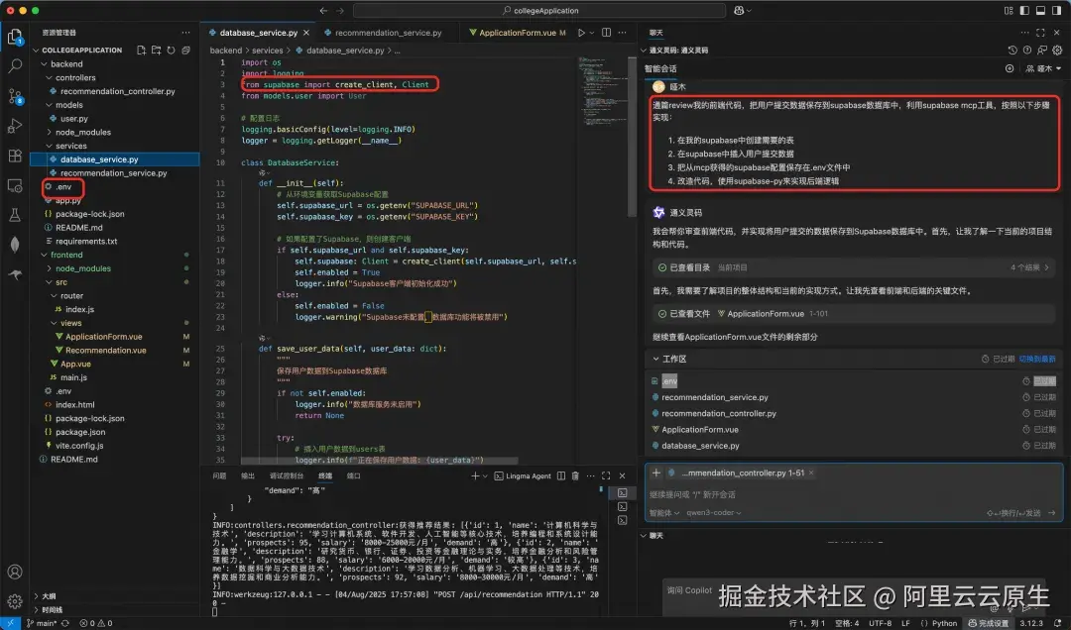Open the Extensions view
The width and height of the screenshot is (1071, 630).
coord(14,156)
